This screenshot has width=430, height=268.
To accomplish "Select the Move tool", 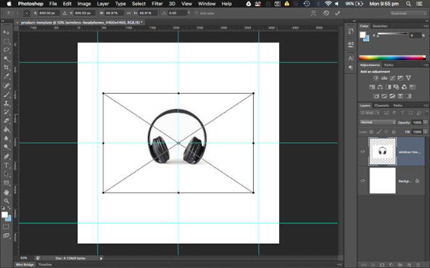I will coord(6,32).
